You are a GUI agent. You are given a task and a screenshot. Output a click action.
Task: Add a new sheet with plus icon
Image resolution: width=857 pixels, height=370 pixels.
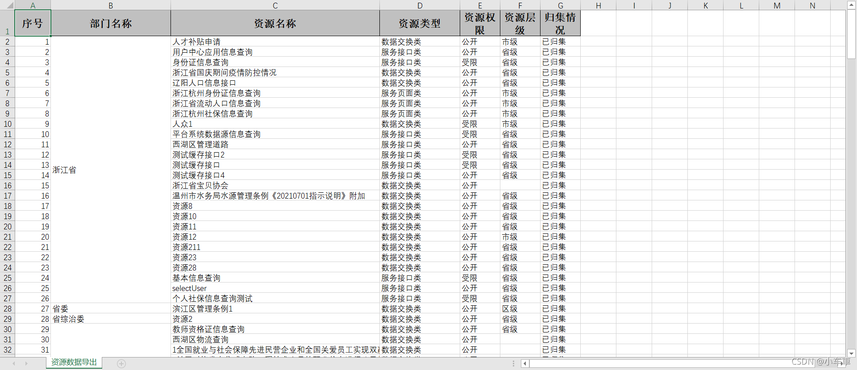121,363
